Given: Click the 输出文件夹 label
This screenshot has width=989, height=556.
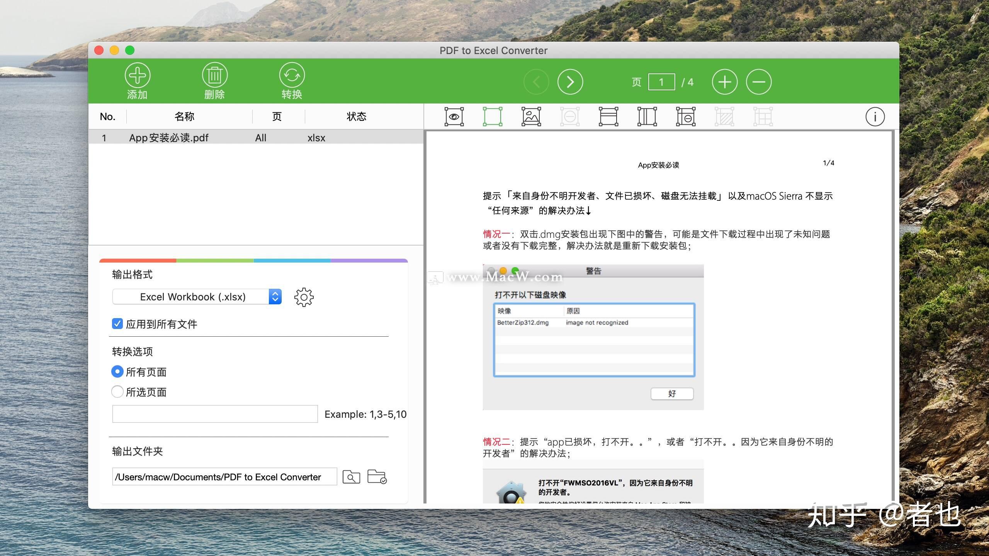Looking at the screenshot, I should click(137, 451).
